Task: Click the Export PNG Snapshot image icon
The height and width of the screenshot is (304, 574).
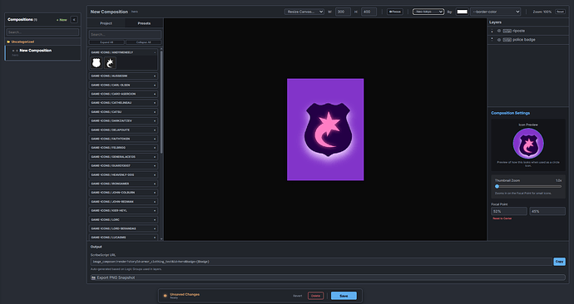Action: tap(93, 277)
